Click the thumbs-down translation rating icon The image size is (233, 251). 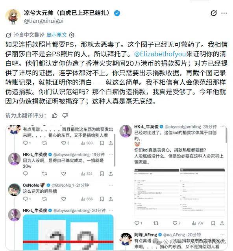click(x=65, y=115)
